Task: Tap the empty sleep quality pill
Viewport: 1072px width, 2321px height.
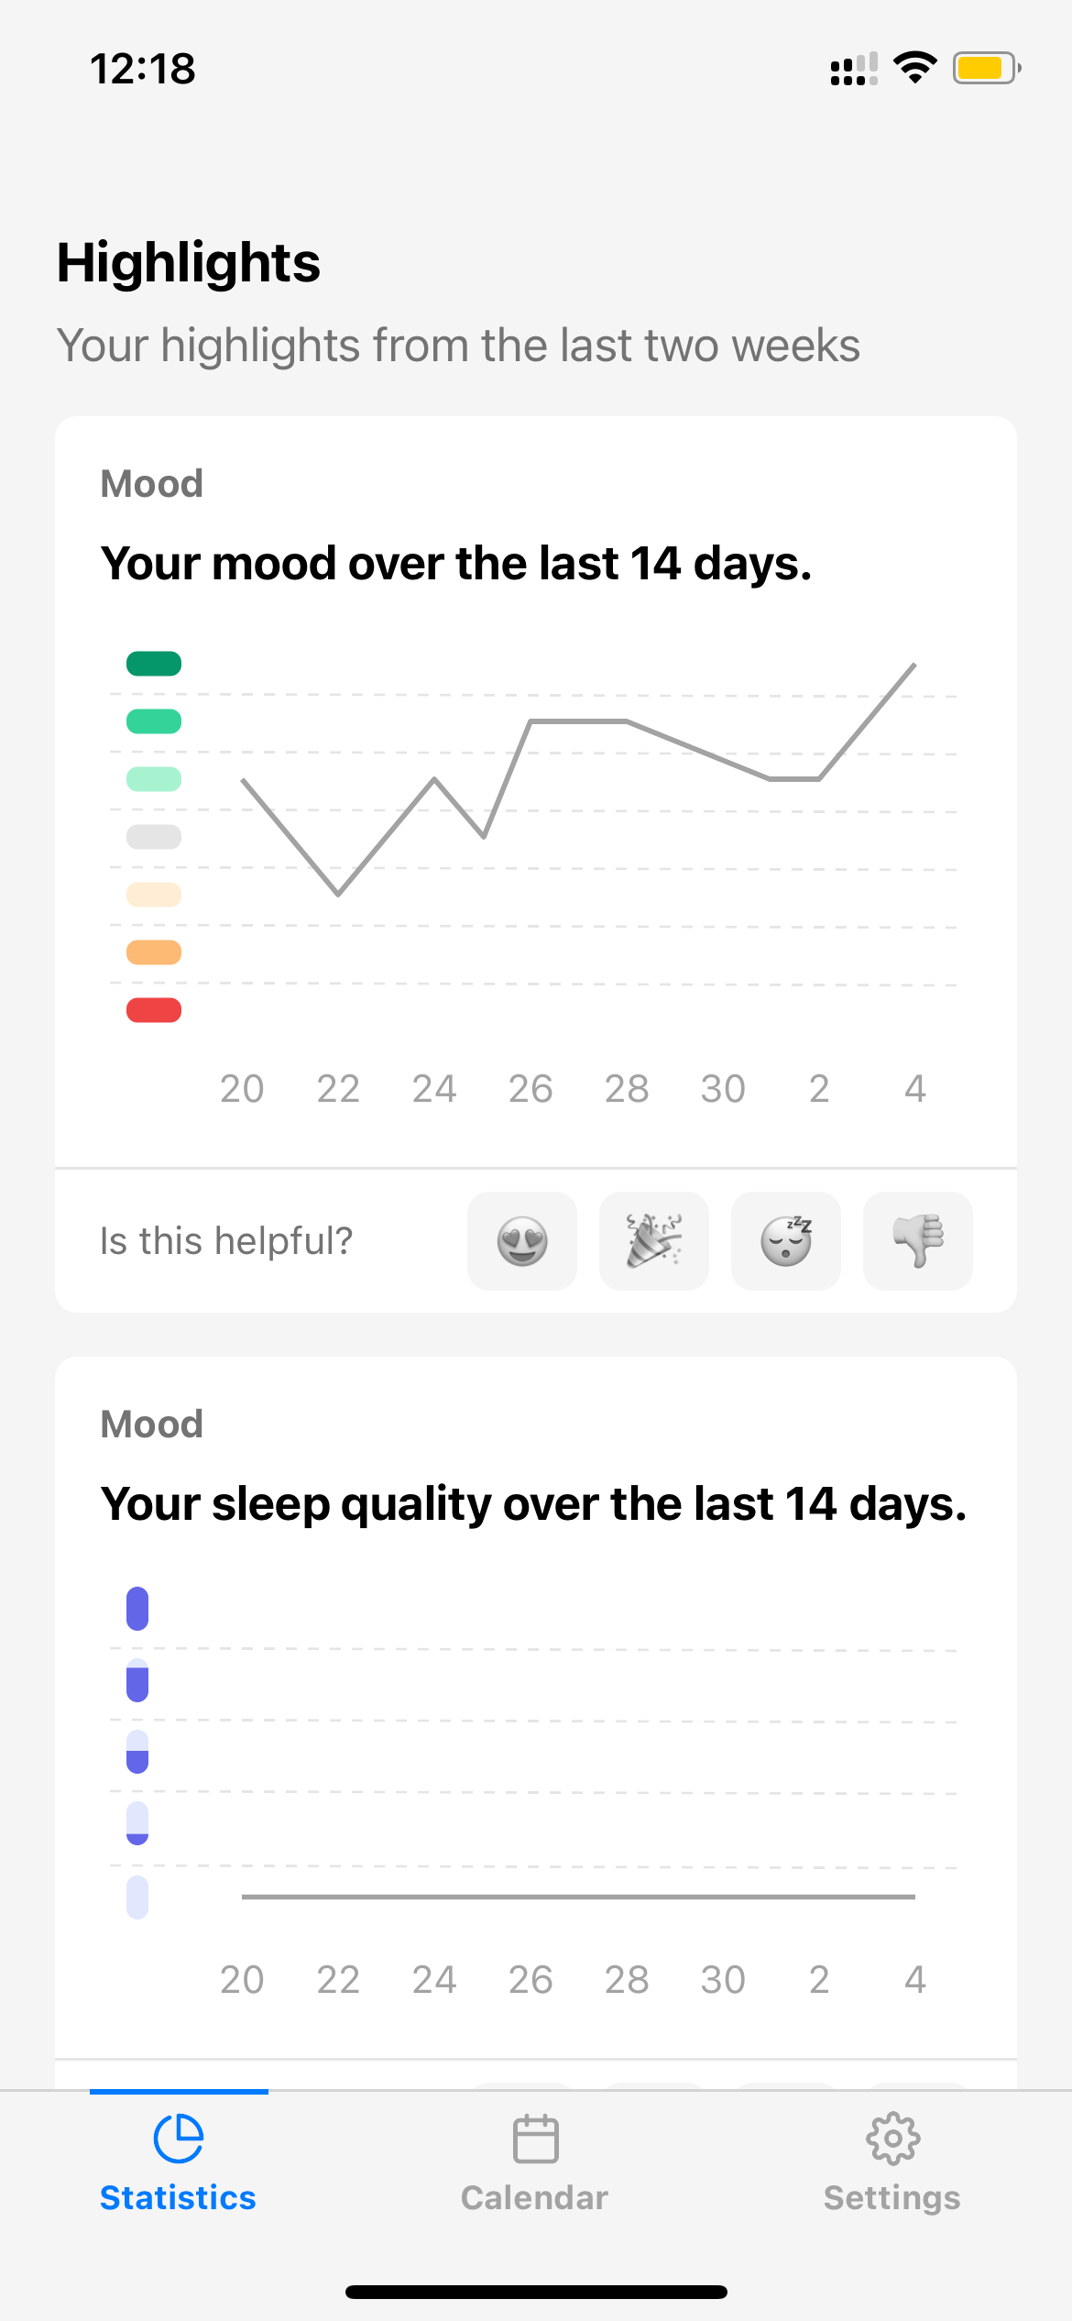Action: click(137, 1897)
